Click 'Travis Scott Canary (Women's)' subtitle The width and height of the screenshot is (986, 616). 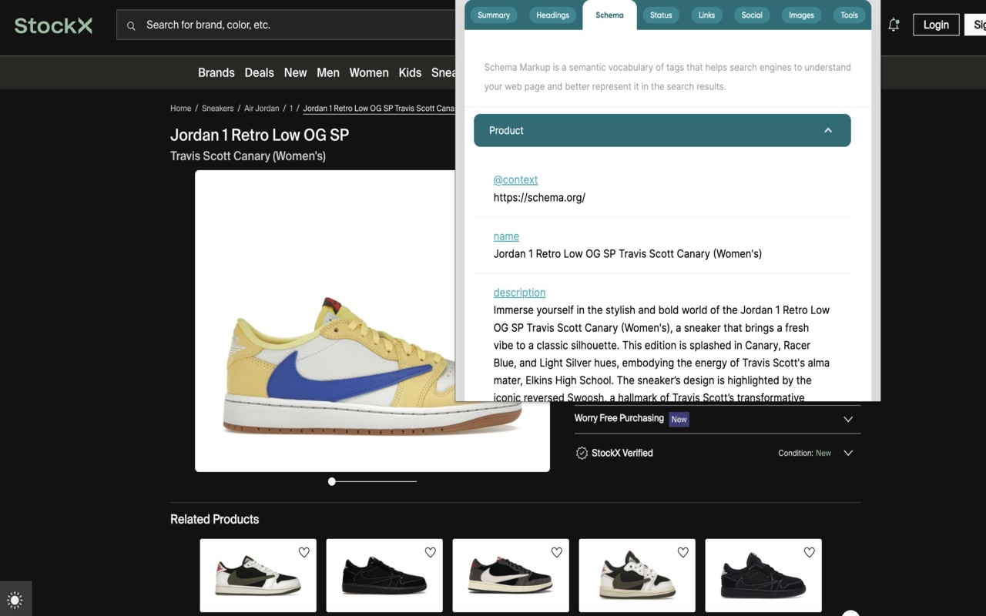point(248,156)
